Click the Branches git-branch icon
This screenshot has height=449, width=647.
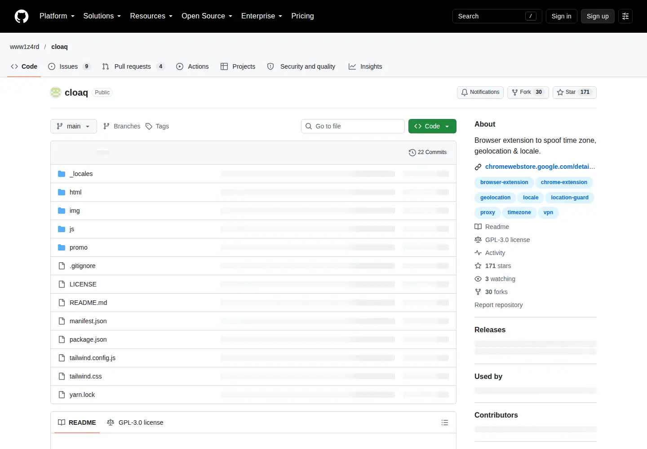tap(106, 127)
